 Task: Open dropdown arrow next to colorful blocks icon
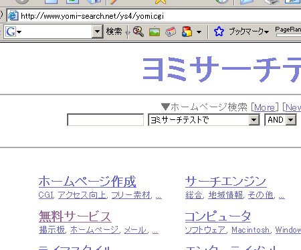click(x=199, y=32)
